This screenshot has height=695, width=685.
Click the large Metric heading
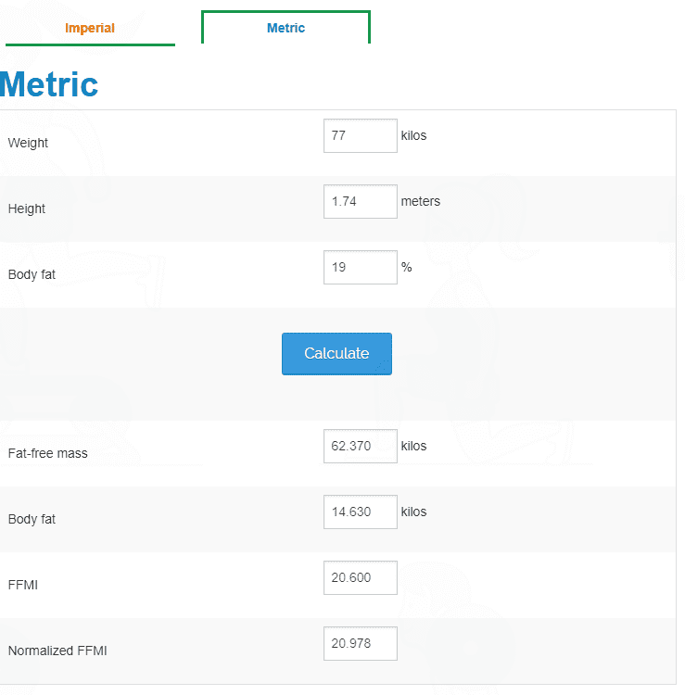[49, 84]
